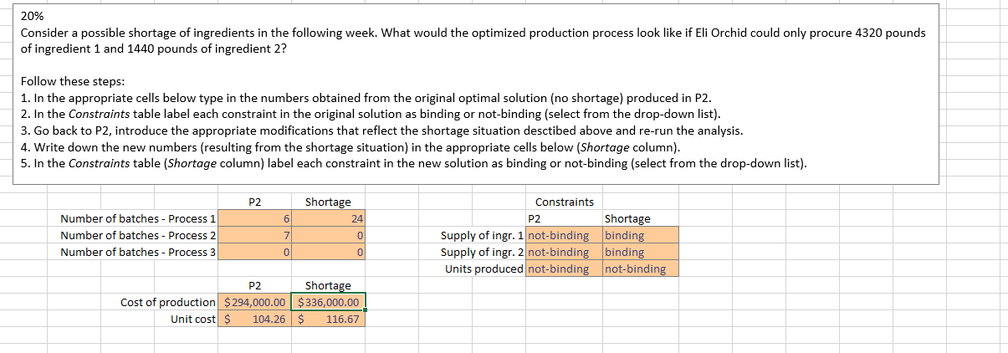Screen dimensions: 1008x353
Task: Select P2 unit cost cell 104.26
Action: point(254,320)
